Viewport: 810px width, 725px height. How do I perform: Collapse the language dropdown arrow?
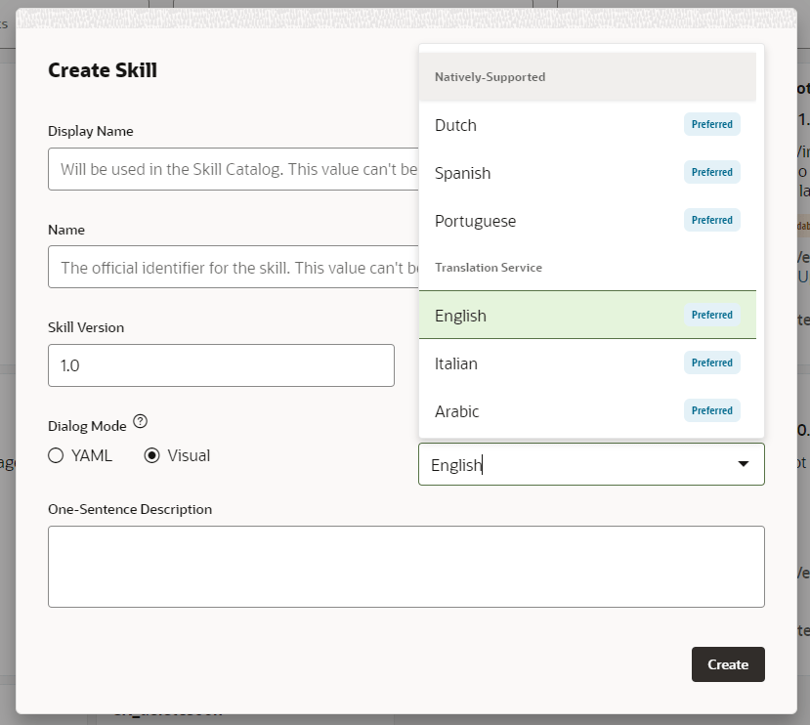click(x=744, y=464)
